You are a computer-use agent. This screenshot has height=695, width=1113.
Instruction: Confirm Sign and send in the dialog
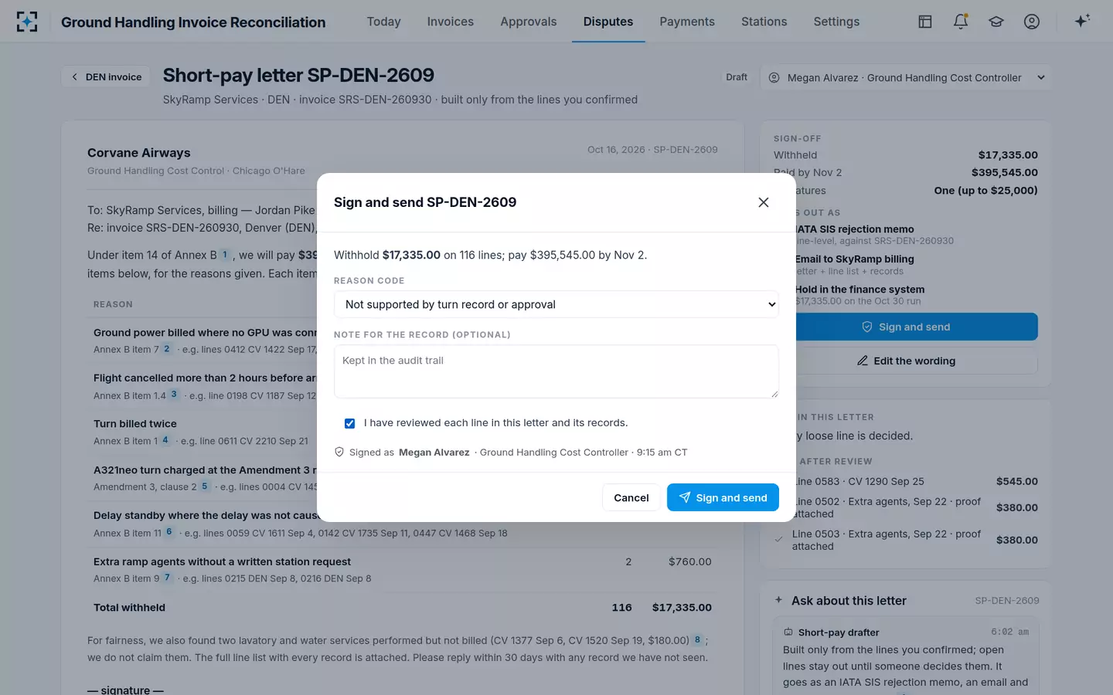click(723, 497)
